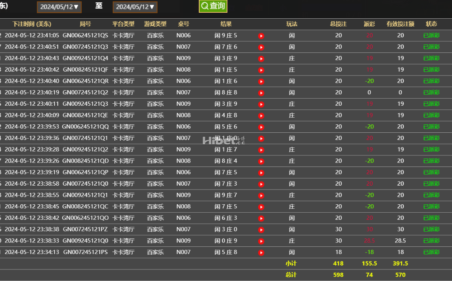
Task: Open the replay for round GN007245121Q2
Action: (x=261, y=93)
